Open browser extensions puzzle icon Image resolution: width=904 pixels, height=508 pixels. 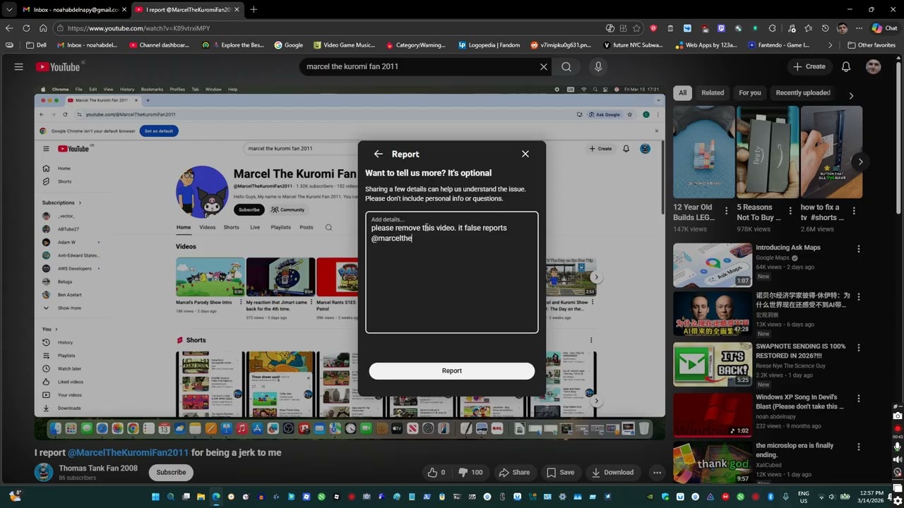click(x=772, y=28)
